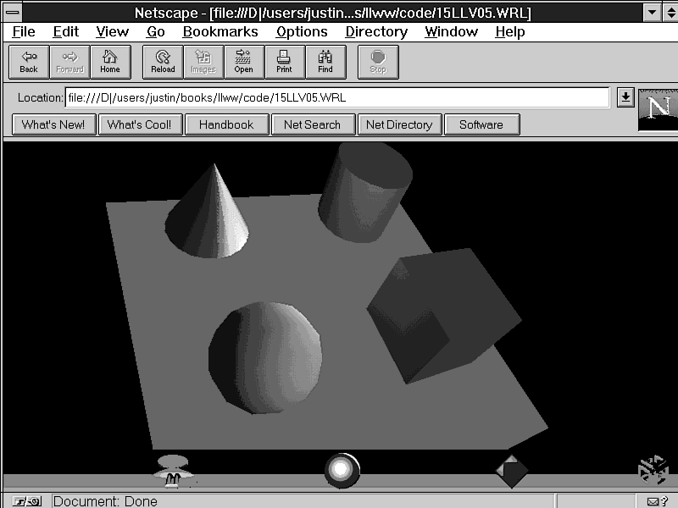Reload the current VRML file
This screenshot has height=508, width=678.
pyautogui.click(x=163, y=62)
